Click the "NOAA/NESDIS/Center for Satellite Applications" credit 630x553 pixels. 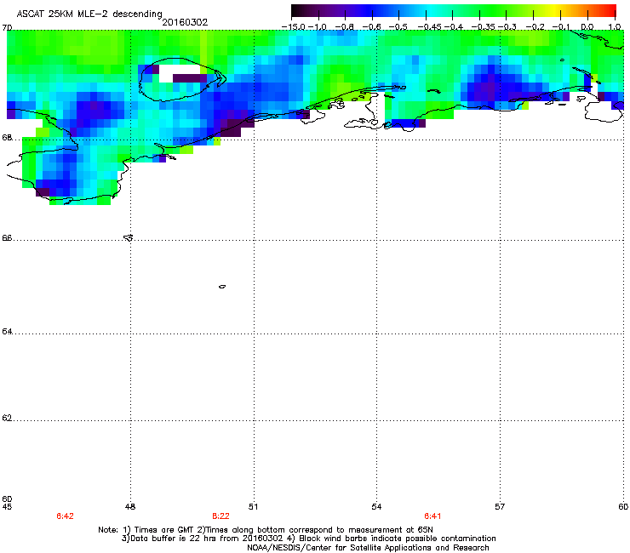click(x=340, y=548)
